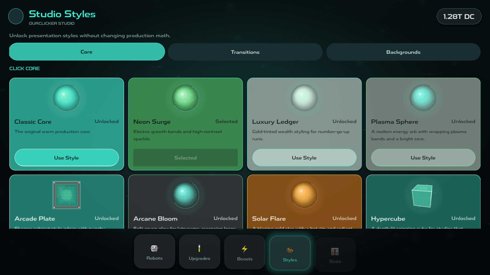Viewport: 490px width, 275px height.
Task: Open the Transitions tab
Action: pyautogui.click(x=245, y=52)
